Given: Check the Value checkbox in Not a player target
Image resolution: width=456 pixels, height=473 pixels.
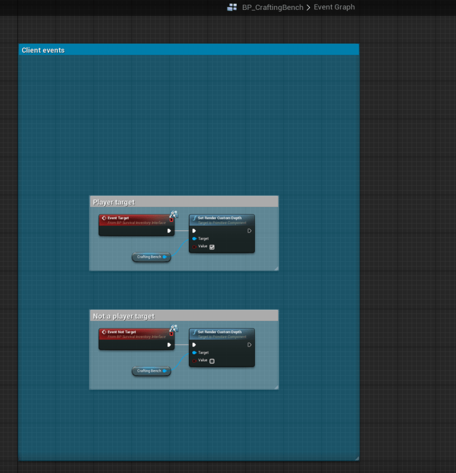Looking at the screenshot, I should pos(212,361).
